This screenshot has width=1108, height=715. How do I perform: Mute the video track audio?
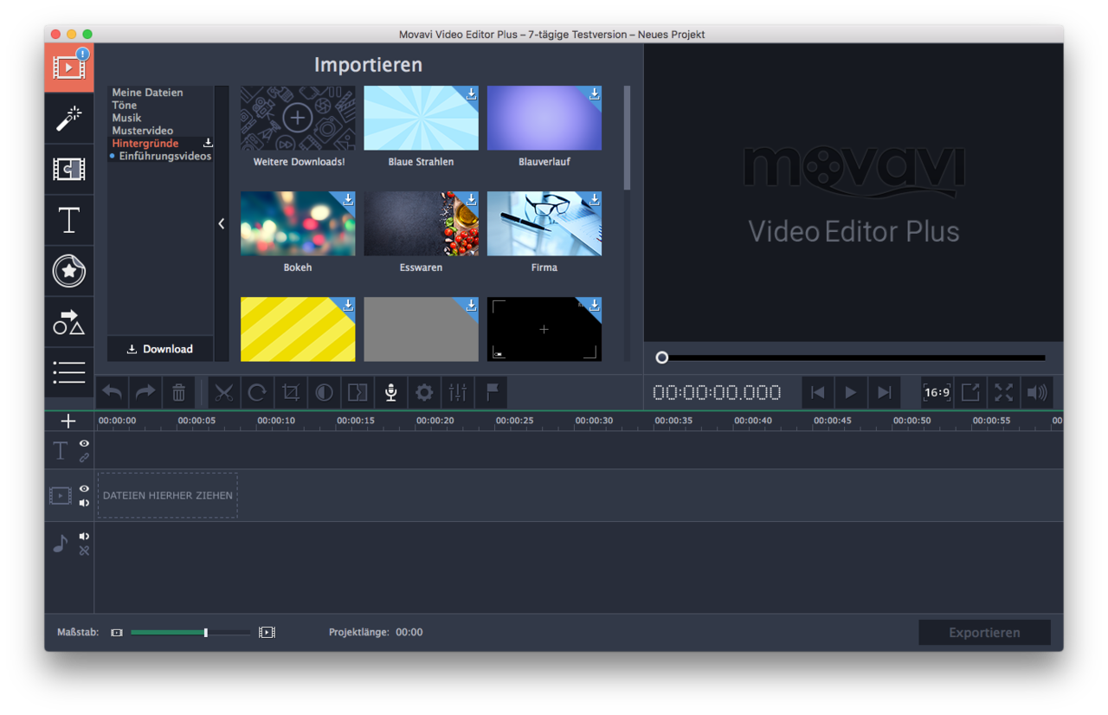coord(84,503)
